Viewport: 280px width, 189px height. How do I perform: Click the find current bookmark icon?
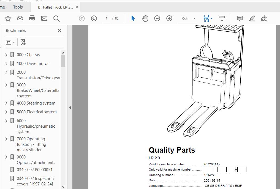coord(23,42)
